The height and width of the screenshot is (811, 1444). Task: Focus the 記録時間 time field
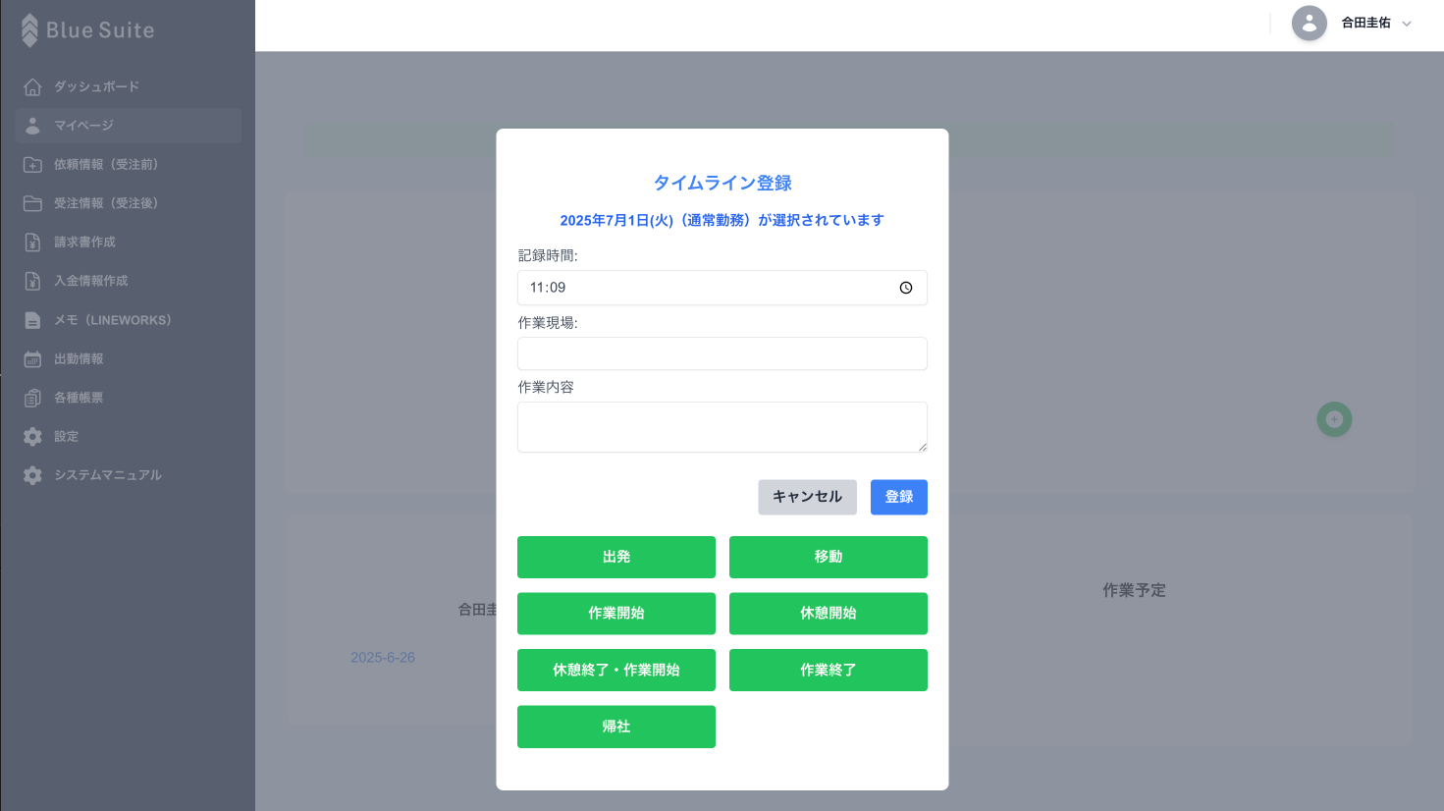click(x=722, y=288)
